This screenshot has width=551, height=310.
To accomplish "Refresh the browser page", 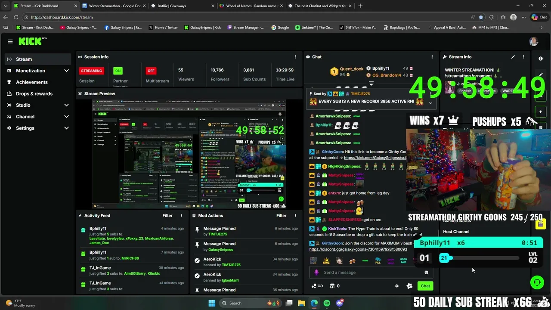I will pos(16,17).
